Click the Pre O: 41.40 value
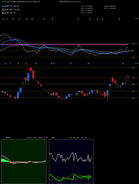The image size is (139, 184). 87,6
